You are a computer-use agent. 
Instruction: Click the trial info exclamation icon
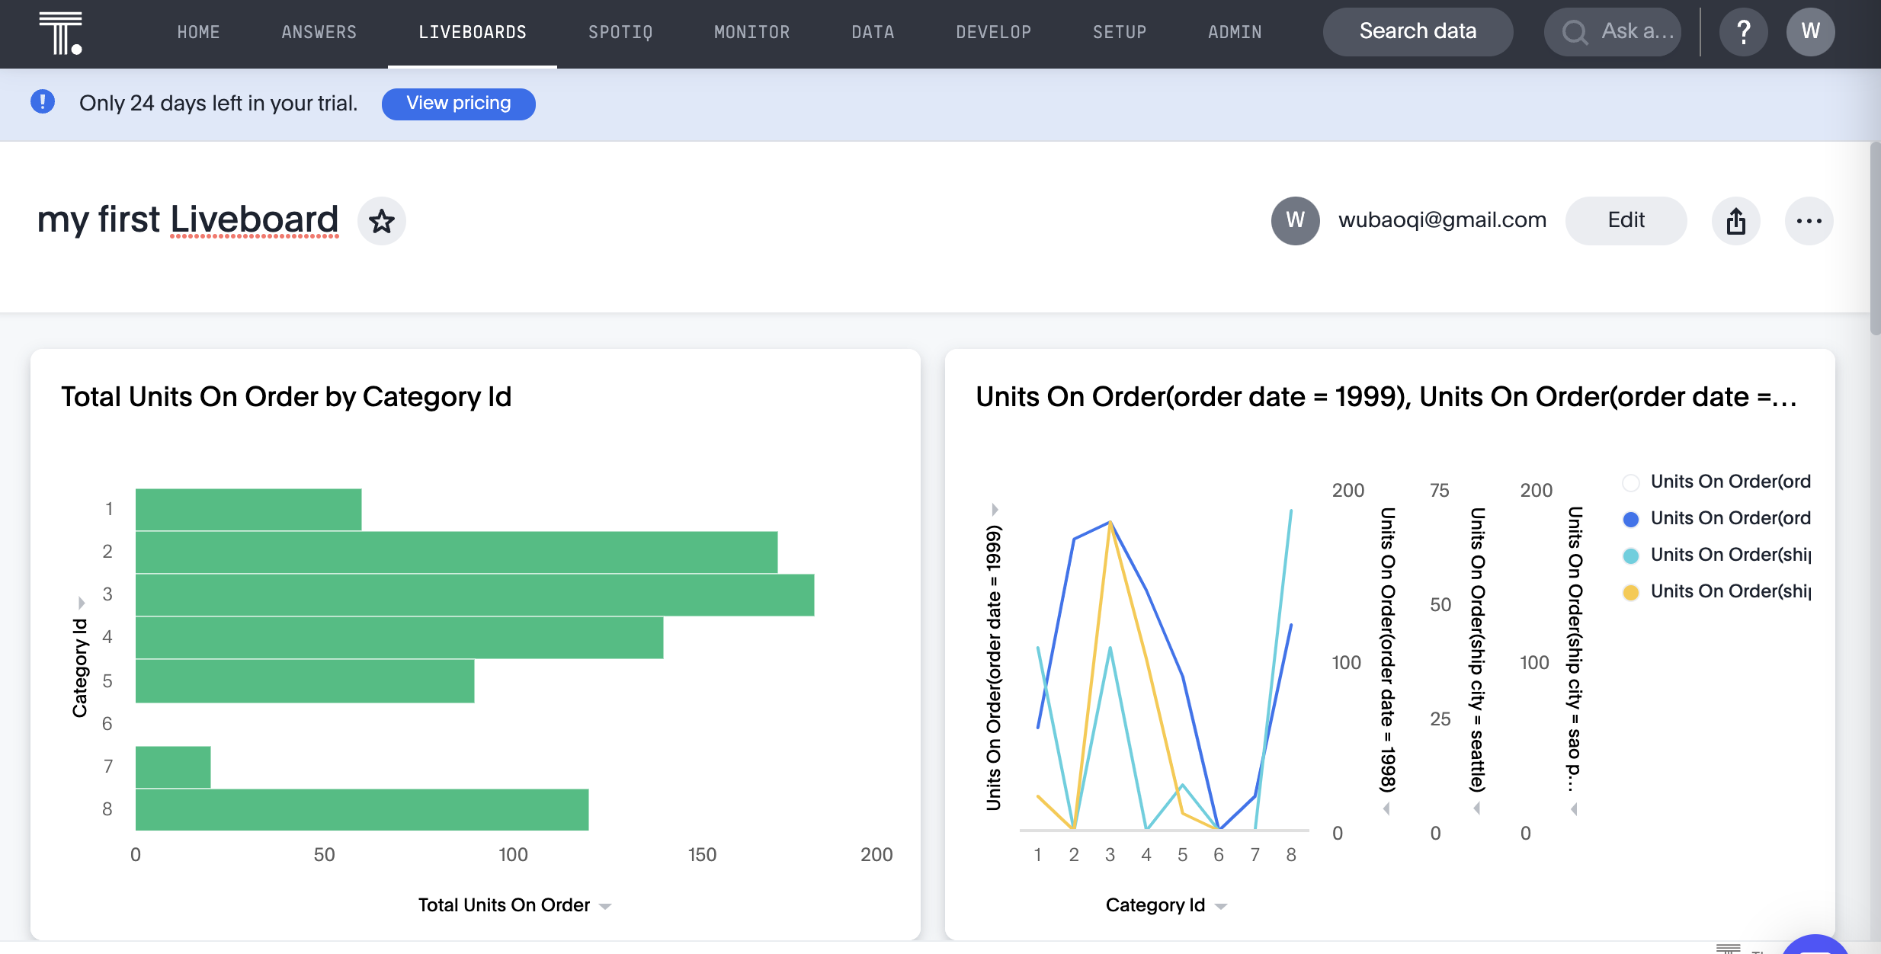click(x=43, y=102)
